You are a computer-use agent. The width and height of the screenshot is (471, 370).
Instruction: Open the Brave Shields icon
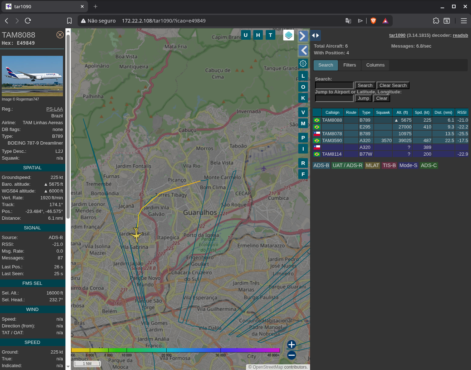pyautogui.click(x=373, y=21)
